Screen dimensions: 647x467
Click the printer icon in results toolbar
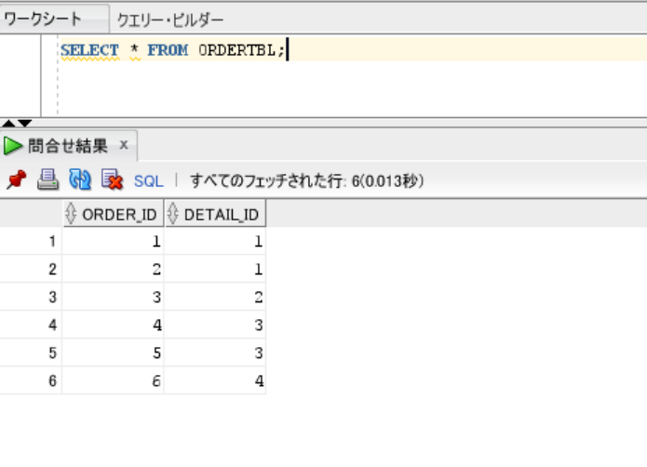tap(47, 180)
